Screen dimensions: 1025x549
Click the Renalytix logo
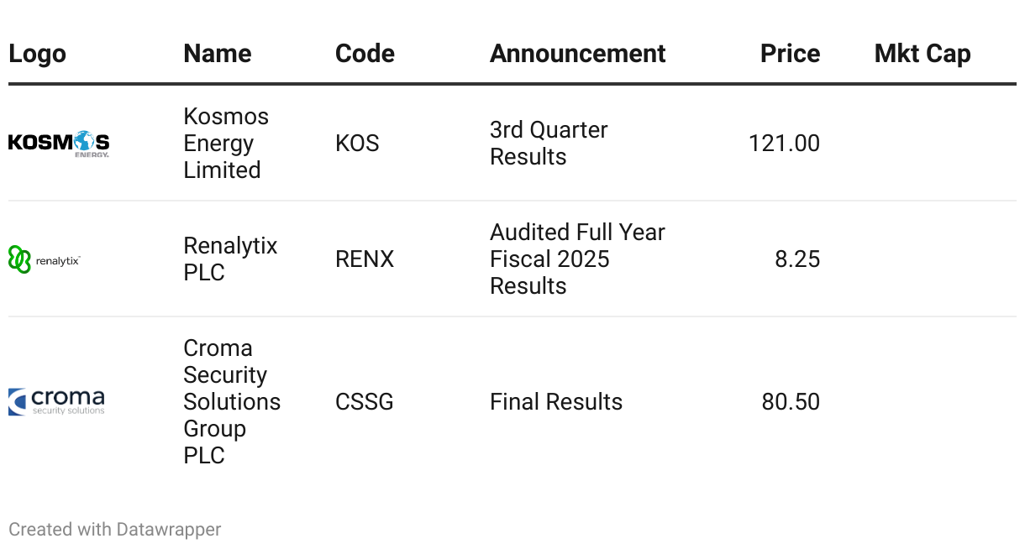45,259
